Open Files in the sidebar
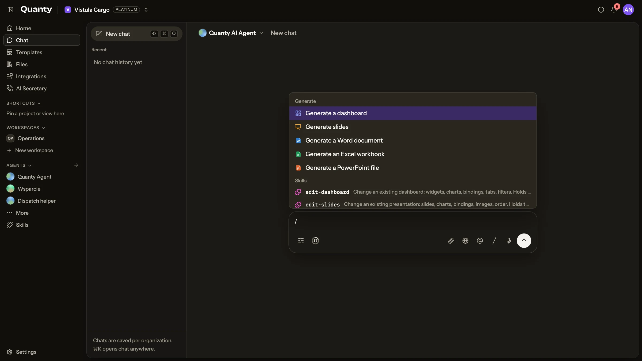Image resolution: width=642 pixels, height=361 pixels. click(x=42, y=64)
